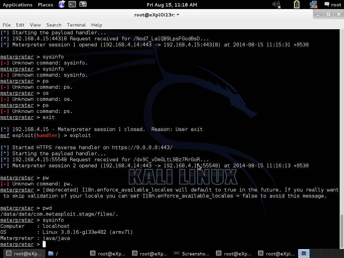Open the Applications menu in top panel
The image size is (344, 258).
[17, 5]
